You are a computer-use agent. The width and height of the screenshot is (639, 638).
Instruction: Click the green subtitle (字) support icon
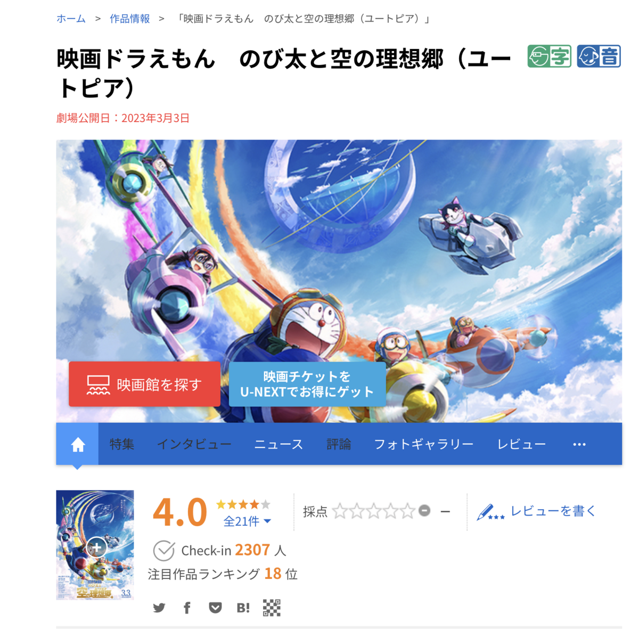click(550, 56)
